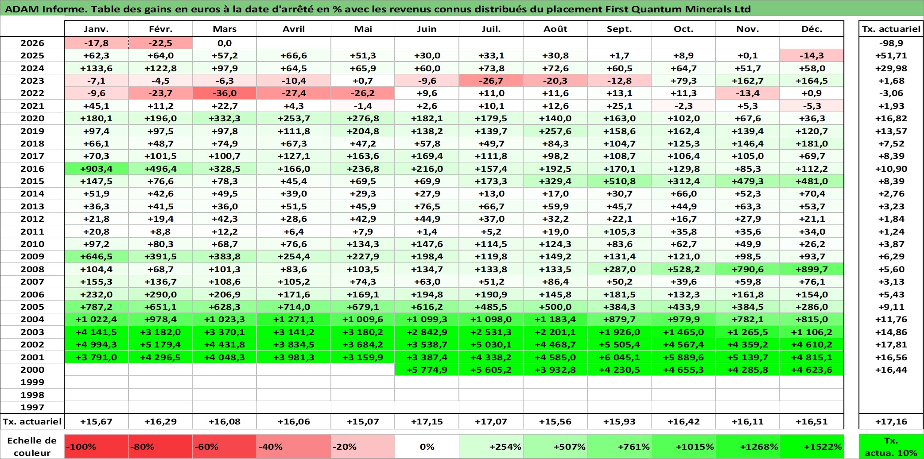The width and height of the screenshot is (924, 459).
Task: Click the cell +528,2 in October 2008
Action: click(x=683, y=269)
